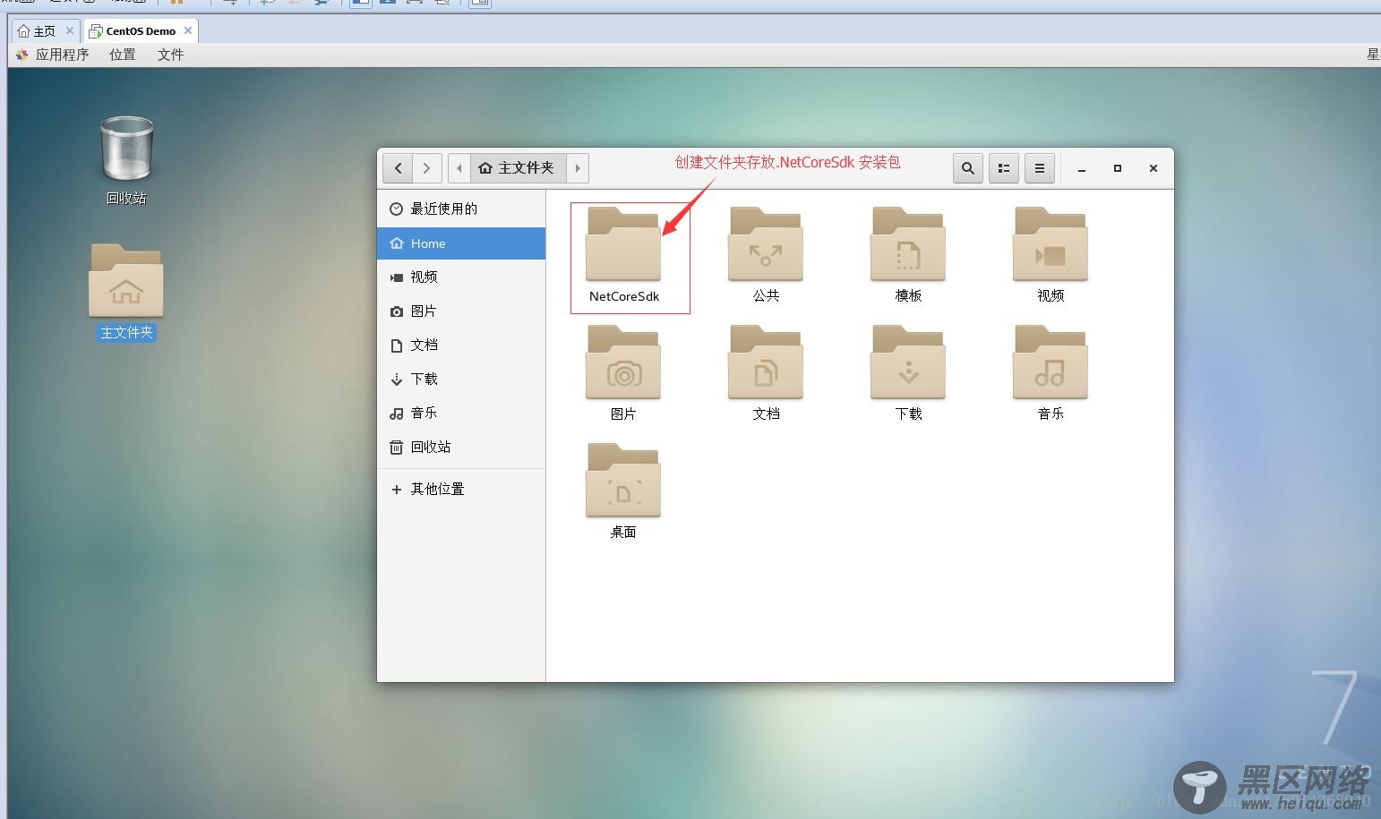Screen dimensions: 1381x819
Task: Open the 音乐 folder in file view
Action: point(1051,373)
